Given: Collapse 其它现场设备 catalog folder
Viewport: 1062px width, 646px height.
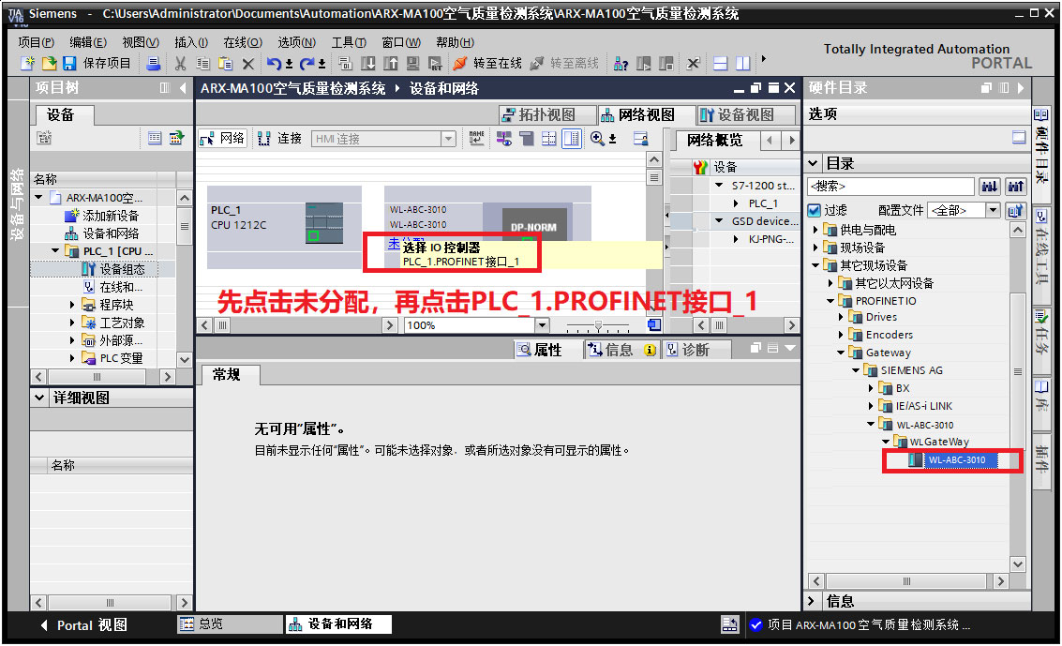Looking at the screenshot, I should coord(815,265).
